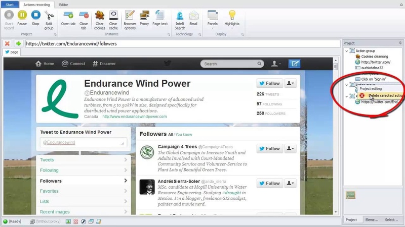Click the Split group scissors icon

(49, 16)
